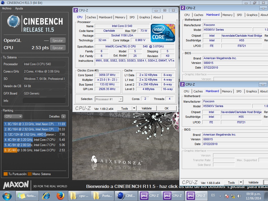Click the tray volume speaker icon
This screenshot has height=201, width=268.
click(x=239, y=196)
